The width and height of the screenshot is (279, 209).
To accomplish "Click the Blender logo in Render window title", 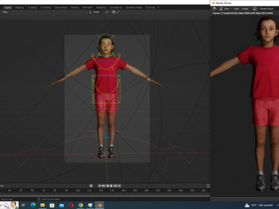I will click(x=213, y=3).
